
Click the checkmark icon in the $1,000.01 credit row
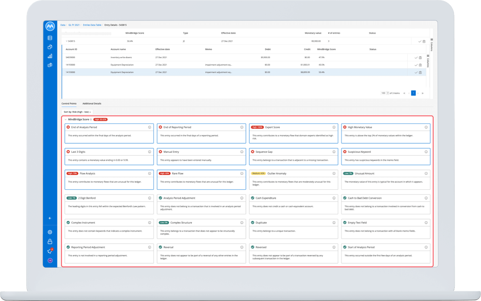coord(416,65)
